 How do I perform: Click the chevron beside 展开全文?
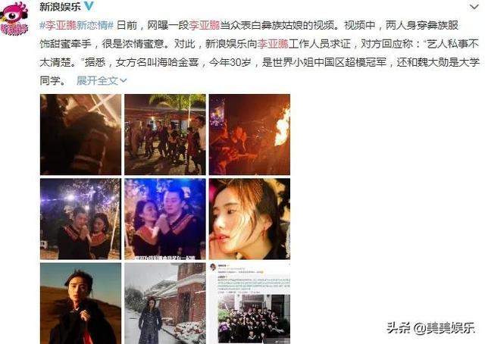tap(123, 81)
